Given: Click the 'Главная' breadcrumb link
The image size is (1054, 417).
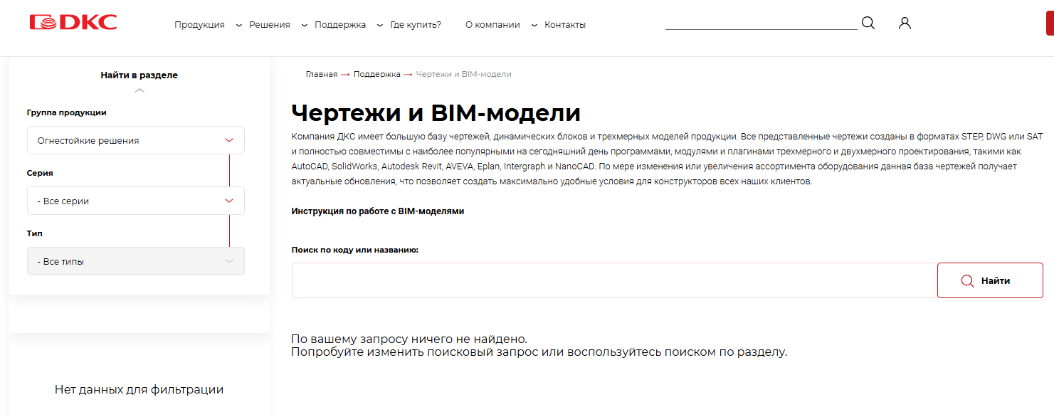Looking at the screenshot, I should pos(321,74).
